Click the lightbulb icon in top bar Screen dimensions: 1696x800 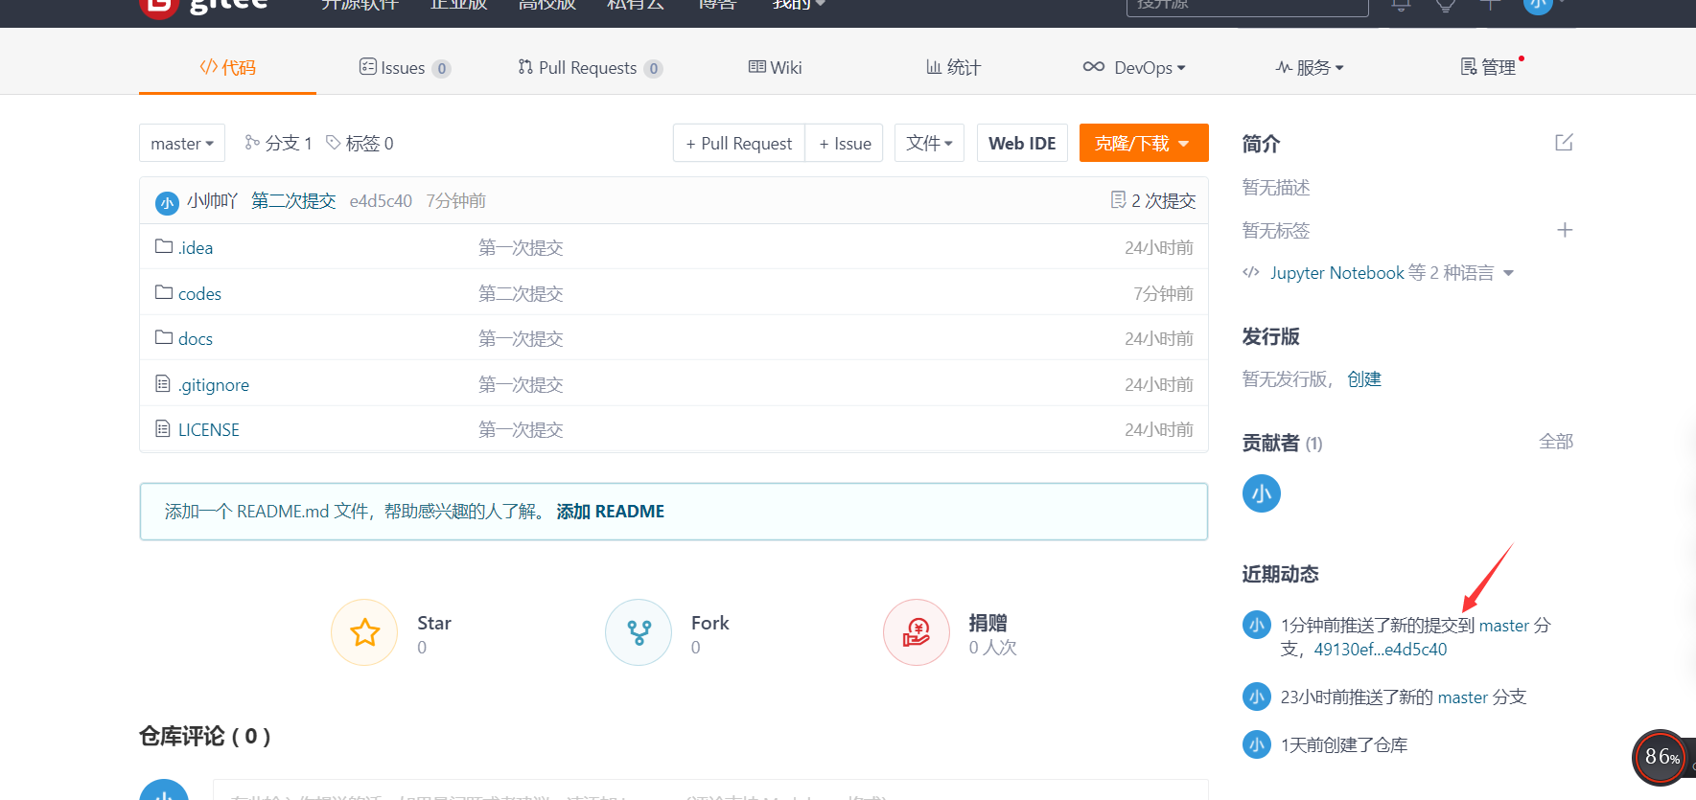coord(1446,5)
